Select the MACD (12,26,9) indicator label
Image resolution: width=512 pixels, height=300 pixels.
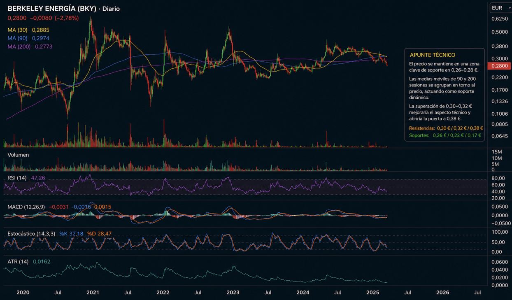click(26, 207)
